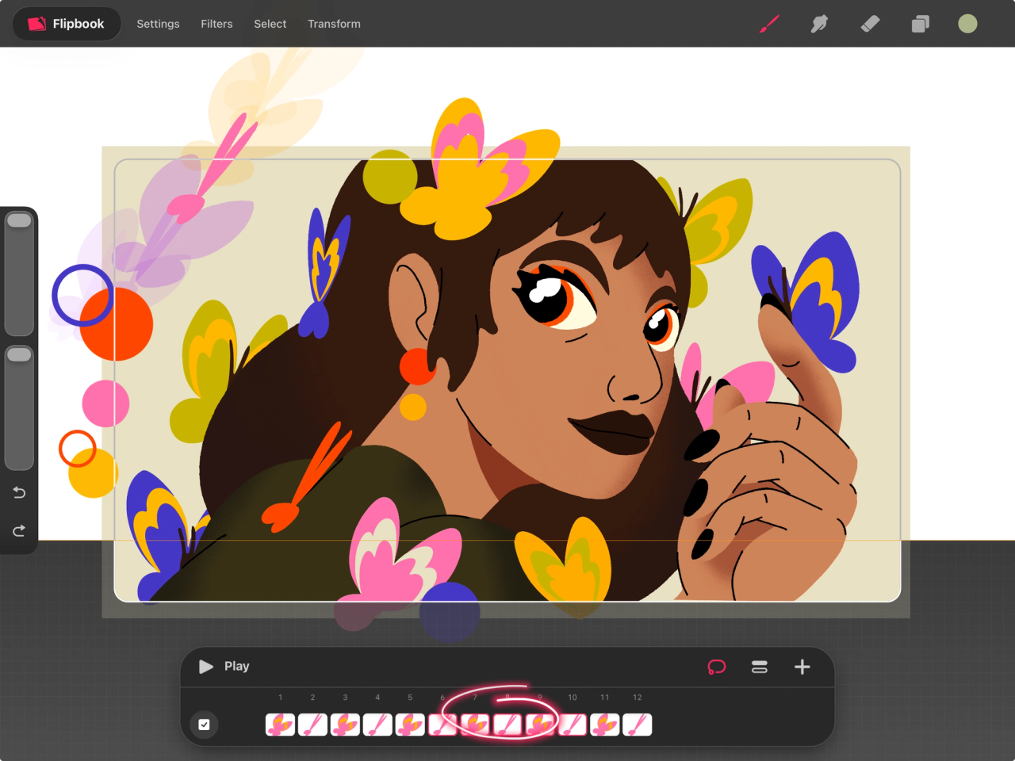Tap the Redo arrow in the sidebar
This screenshot has height=761, width=1015.
click(x=19, y=530)
